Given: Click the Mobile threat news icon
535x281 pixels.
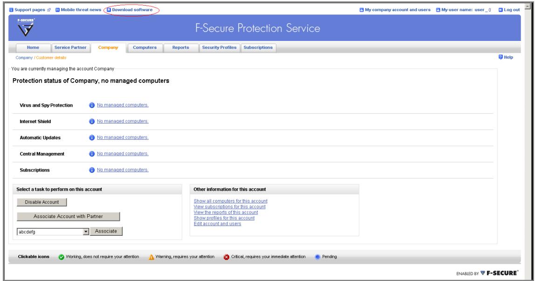Looking at the screenshot, I should [x=57, y=10].
